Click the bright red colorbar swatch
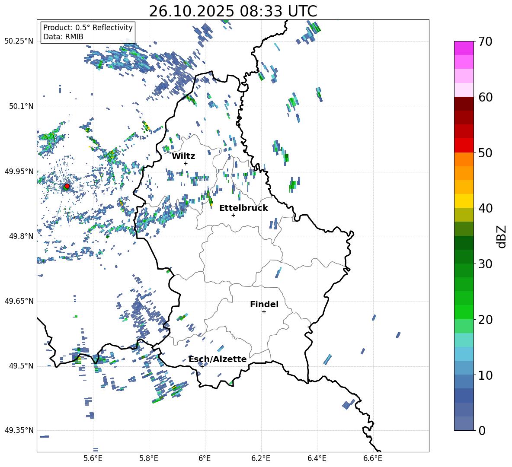 [464, 145]
